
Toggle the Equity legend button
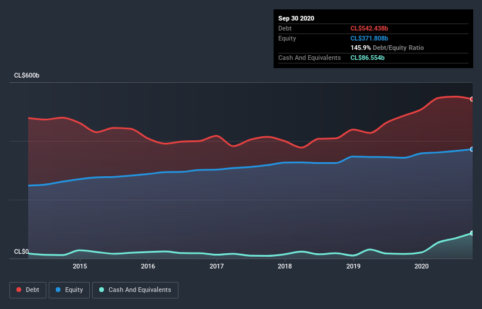(x=69, y=290)
